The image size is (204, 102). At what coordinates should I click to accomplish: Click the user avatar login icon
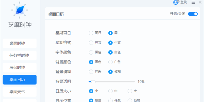click(176, 2)
